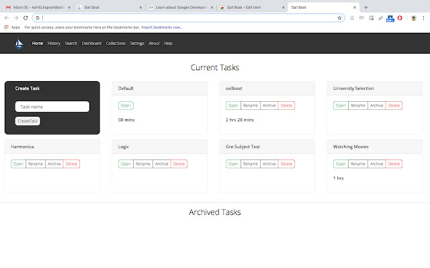Click the Import bookmarks now link

(x=162, y=27)
